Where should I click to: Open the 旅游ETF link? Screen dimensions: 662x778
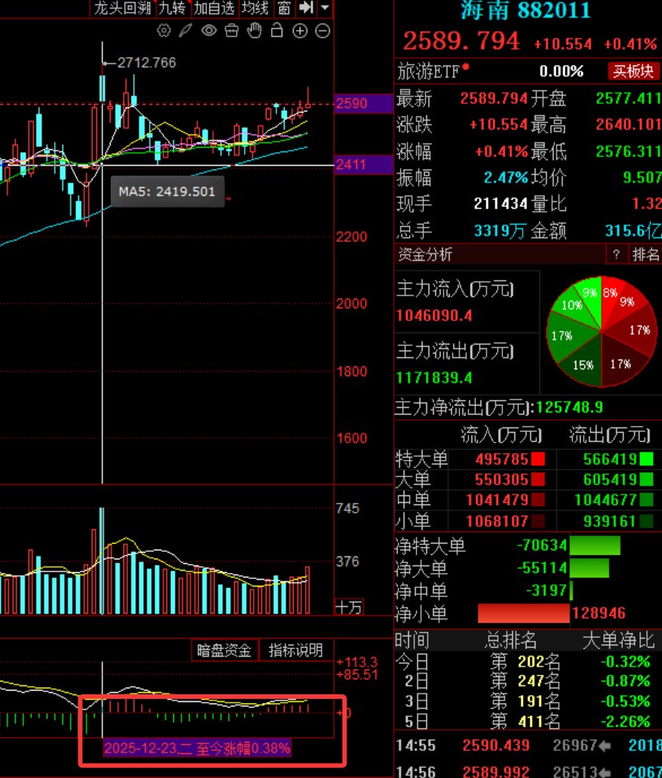tap(428, 72)
